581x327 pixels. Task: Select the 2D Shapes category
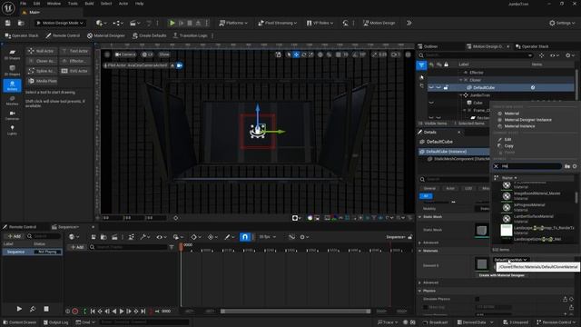(x=12, y=54)
